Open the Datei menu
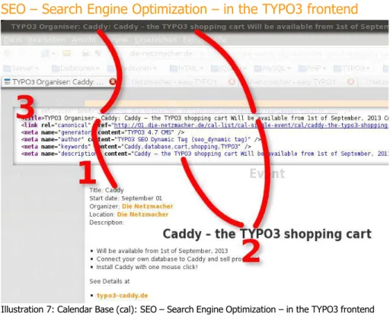390x317 pixels. [x=12, y=40]
